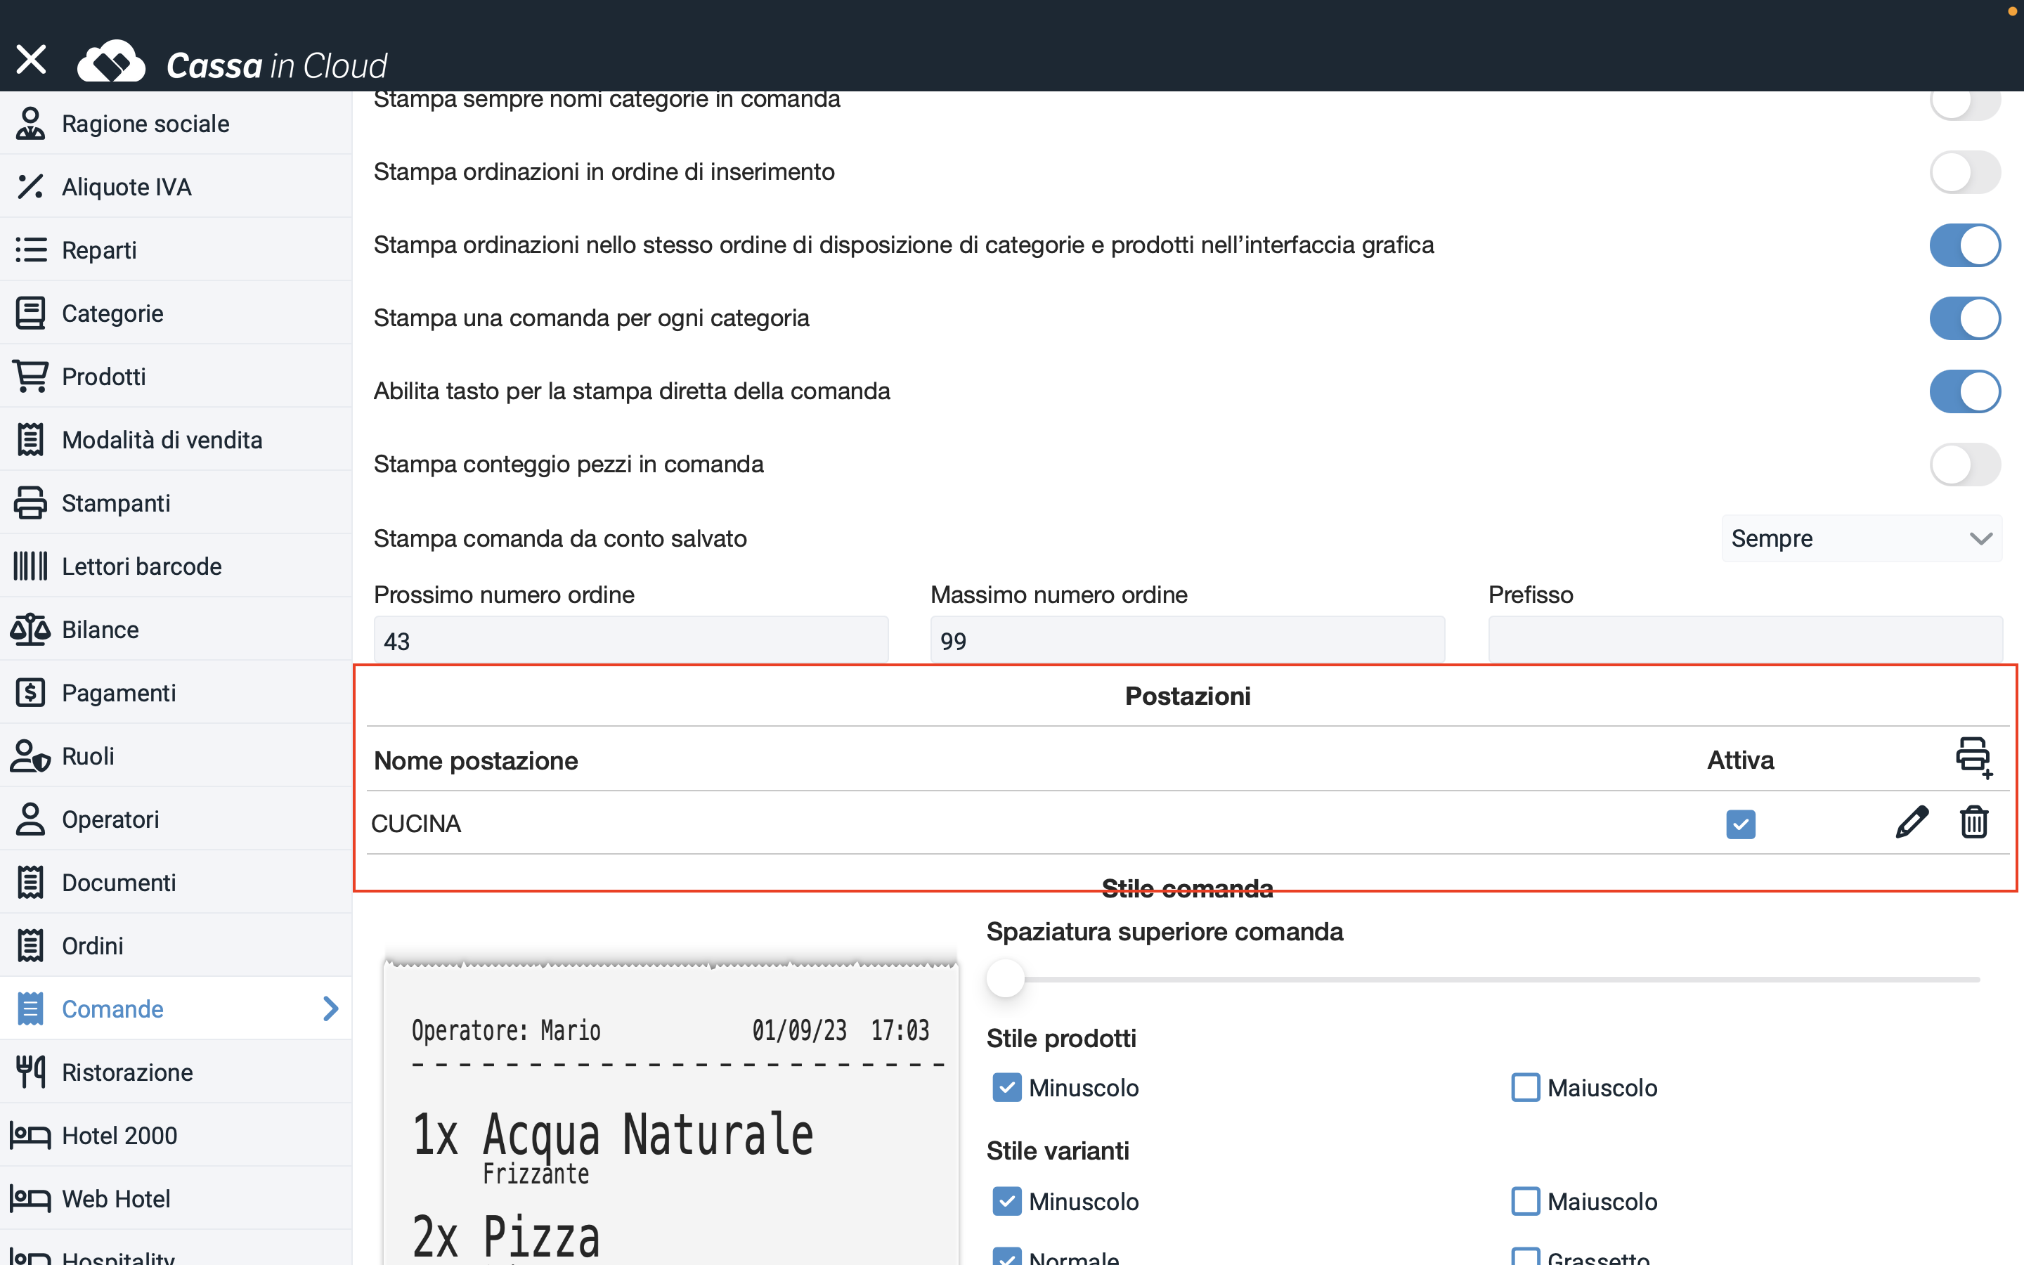Click the Lettori barcode icon
2024x1265 pixels.
(30, 566)
